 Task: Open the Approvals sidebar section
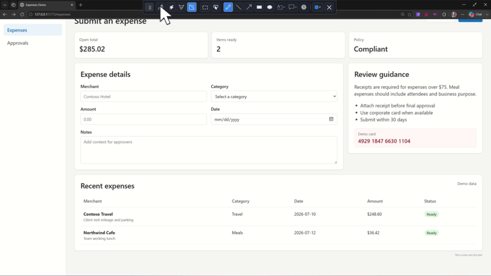pos(33,43)
